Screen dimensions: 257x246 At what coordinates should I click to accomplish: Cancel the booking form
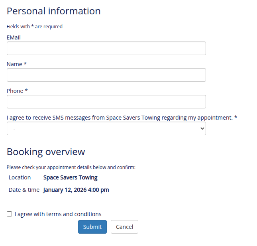(124, 227)
